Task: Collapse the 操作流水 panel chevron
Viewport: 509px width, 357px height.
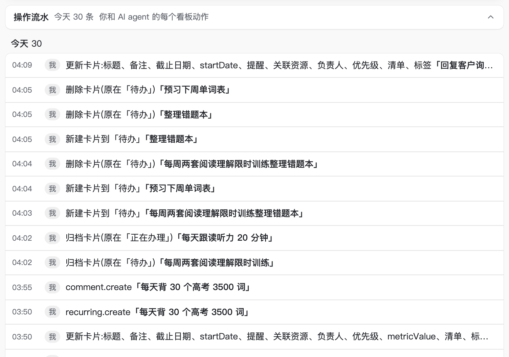Action: [490, 17]
